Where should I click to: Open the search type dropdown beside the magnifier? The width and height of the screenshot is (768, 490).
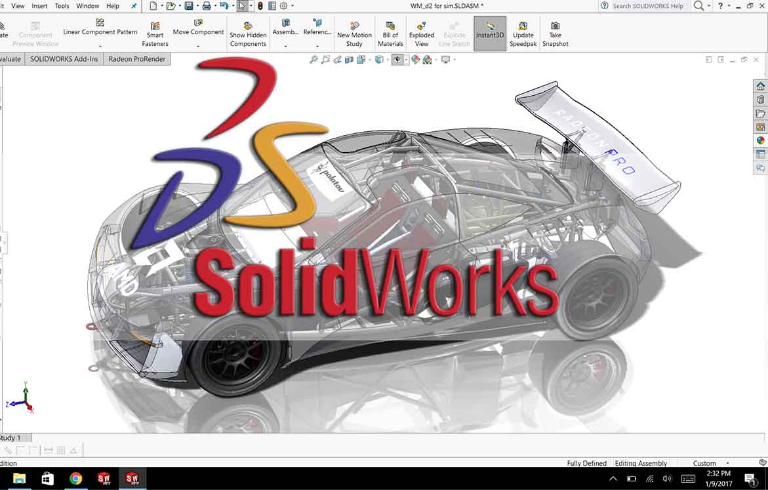click(709, 6)
